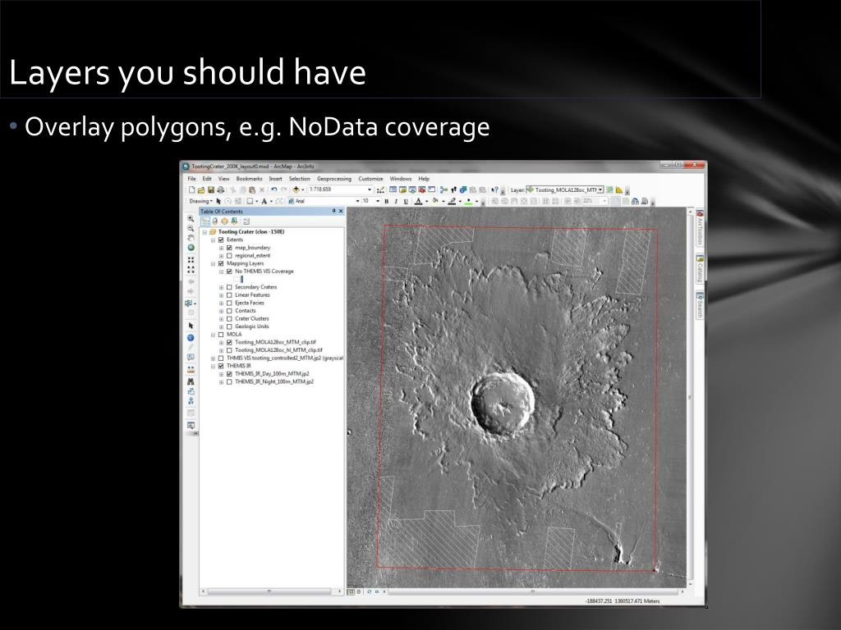Open the Geoprocessing menu
This screenshot has width=841, height=630.
point(334,179)
